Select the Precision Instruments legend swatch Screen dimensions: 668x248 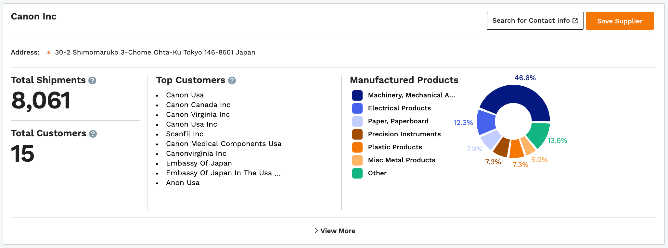357,134
